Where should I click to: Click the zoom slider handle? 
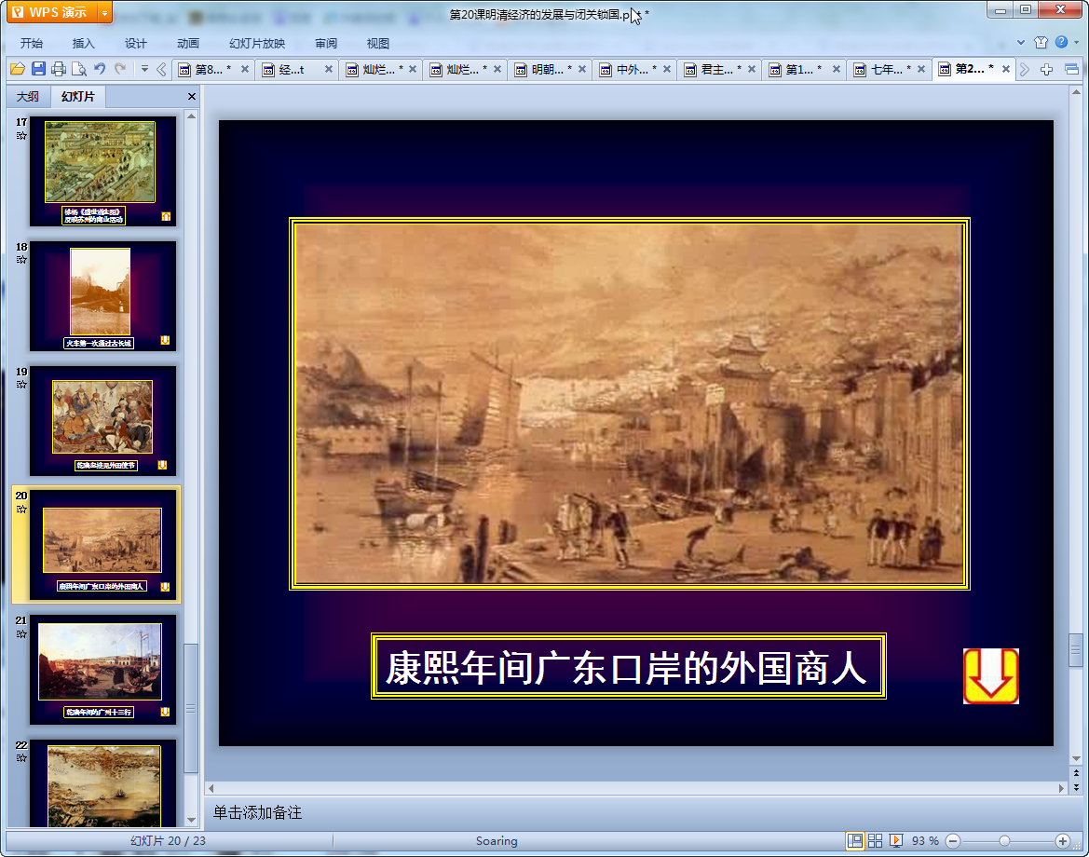coord(1004,841)
